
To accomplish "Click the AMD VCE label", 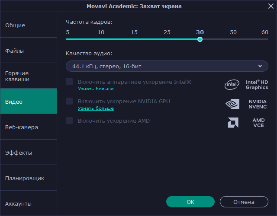I will (258, 123).
